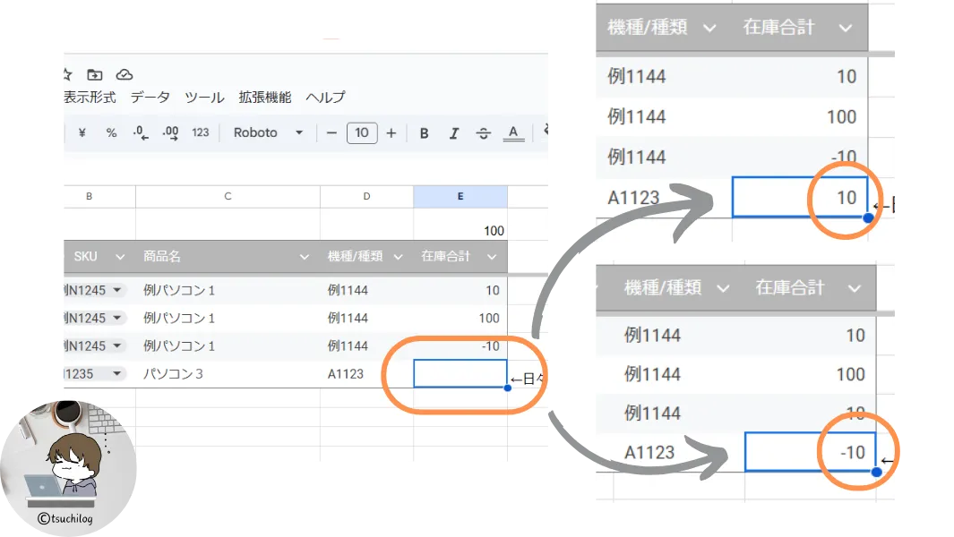Image resolution: width=954 pixels, height=537 pixels.
Task: Open 商品名 column filter dropdown
Action: [305, 257]
